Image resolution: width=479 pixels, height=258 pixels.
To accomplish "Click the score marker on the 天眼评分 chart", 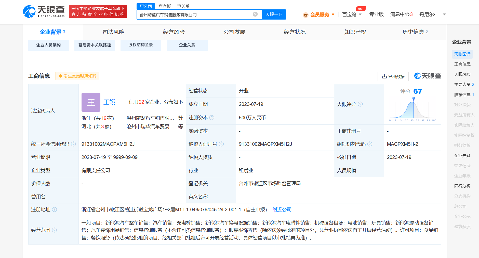I will (414, 98).
